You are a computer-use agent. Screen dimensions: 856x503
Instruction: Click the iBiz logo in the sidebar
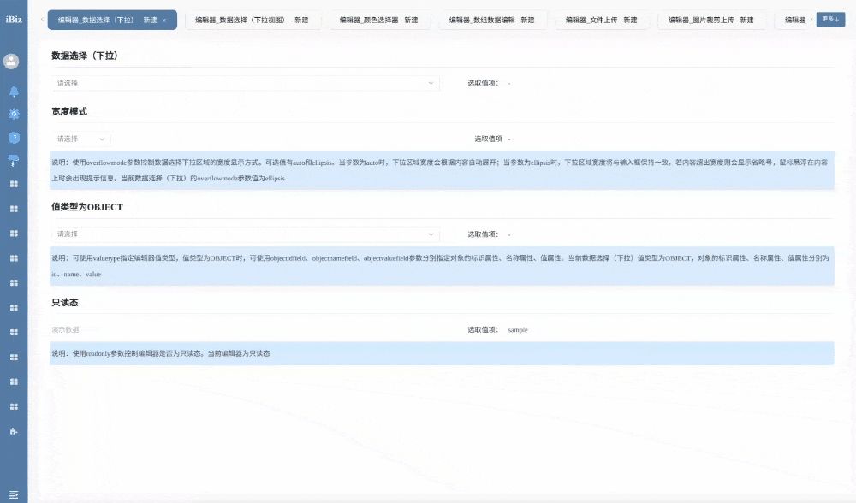point(14,20)
